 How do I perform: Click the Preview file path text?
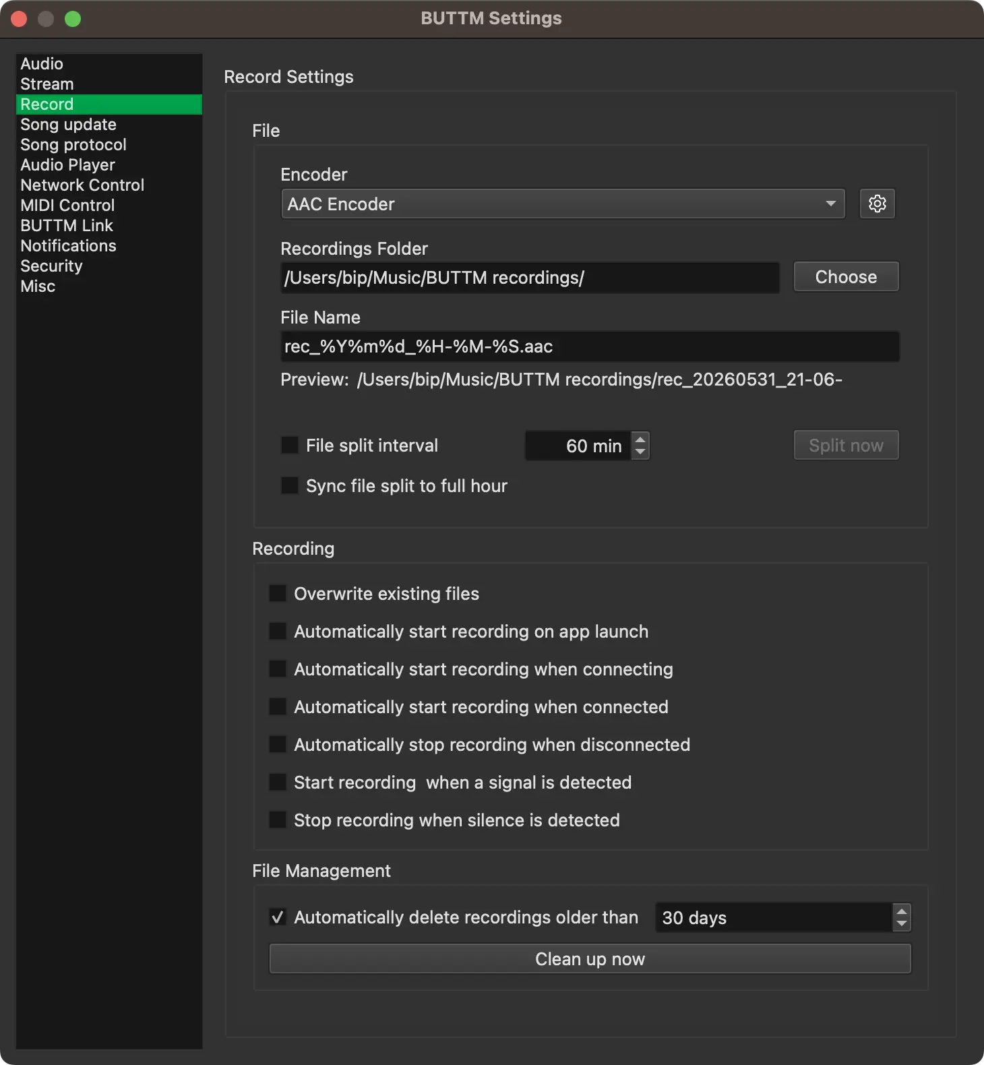[x=600, y=379]
